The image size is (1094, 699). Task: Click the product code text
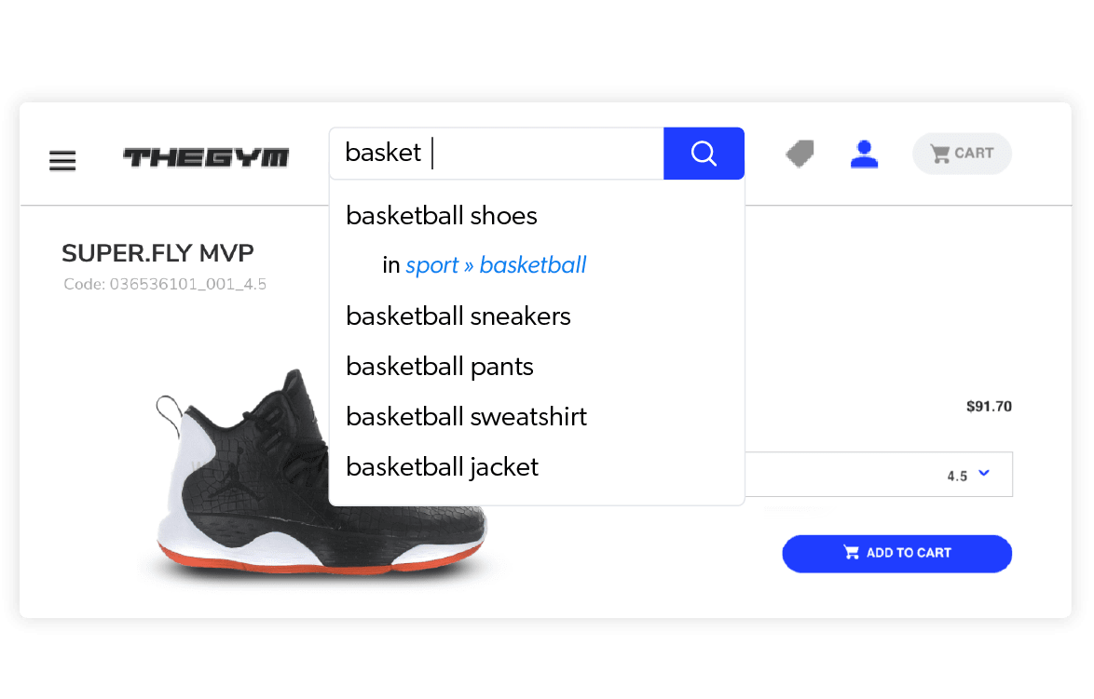click(x=165, y=284)
